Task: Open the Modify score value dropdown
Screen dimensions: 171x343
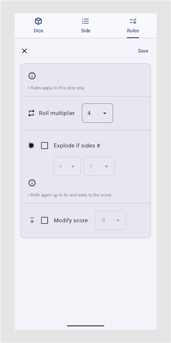Action: pyautogui.click(x=110, y=220)
